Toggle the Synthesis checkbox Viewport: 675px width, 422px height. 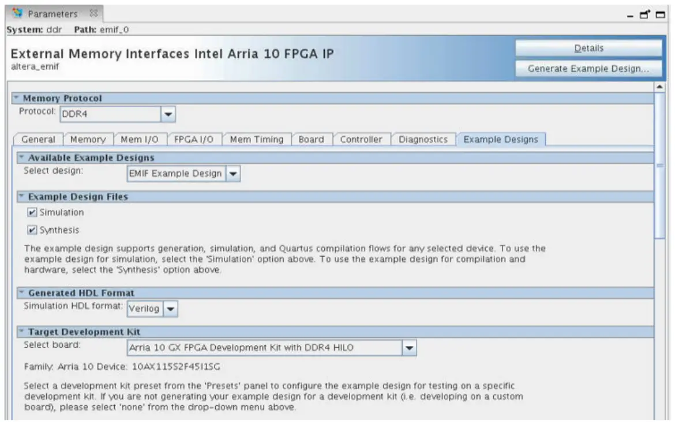[32, 229]
